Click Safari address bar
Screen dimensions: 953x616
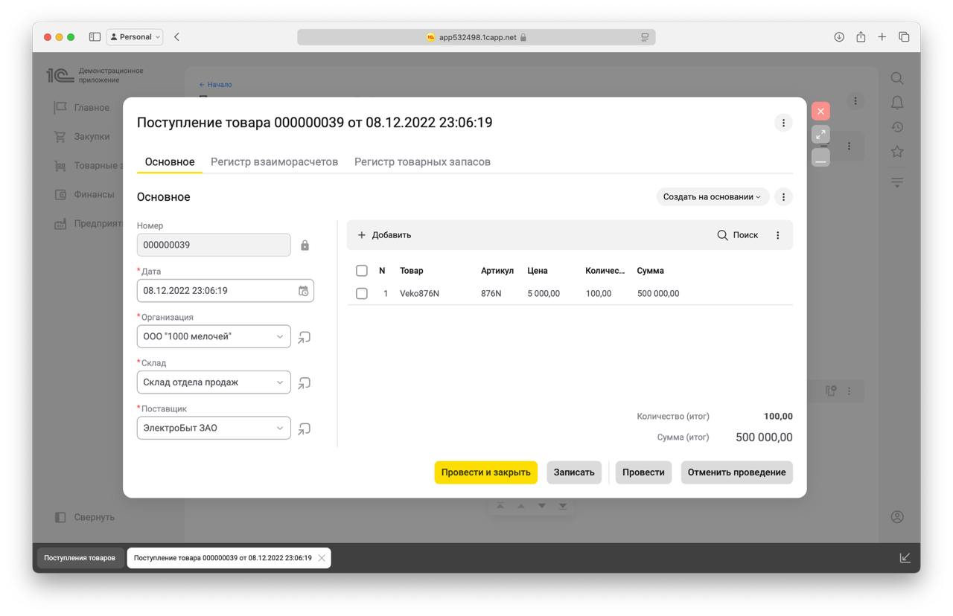click(x=476, y=37)
